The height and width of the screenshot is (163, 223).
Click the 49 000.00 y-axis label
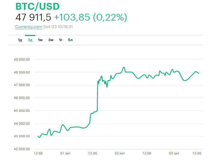pos(22,59)
